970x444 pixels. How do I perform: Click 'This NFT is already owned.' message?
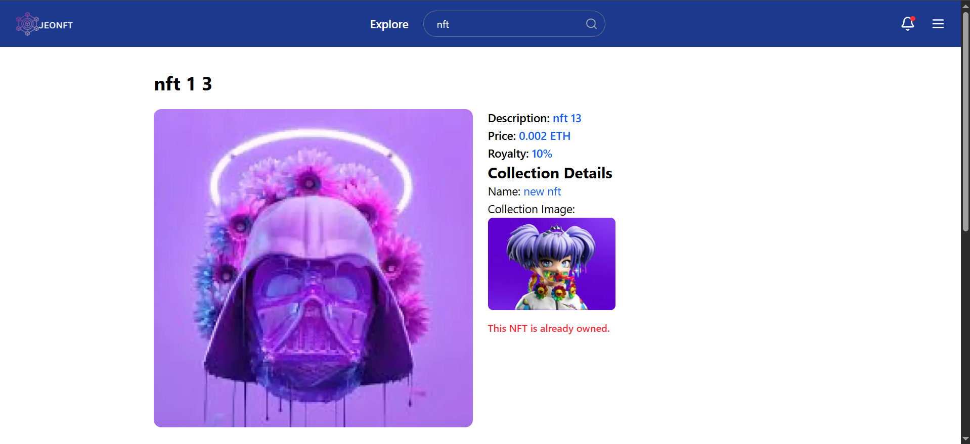pyautogui.click(x=549, y=328)
